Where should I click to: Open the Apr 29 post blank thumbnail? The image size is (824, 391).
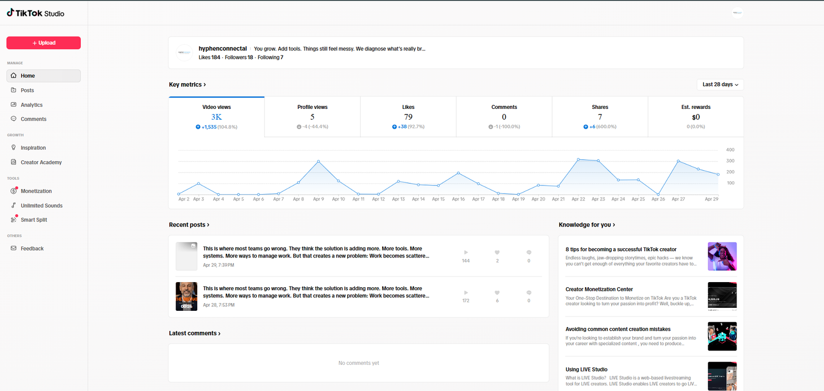click(186, 256)
